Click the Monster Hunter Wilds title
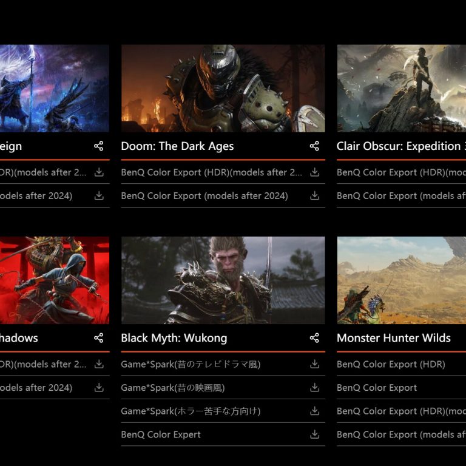This screenshot has height=466, width=466. click(x=394, y=338)
